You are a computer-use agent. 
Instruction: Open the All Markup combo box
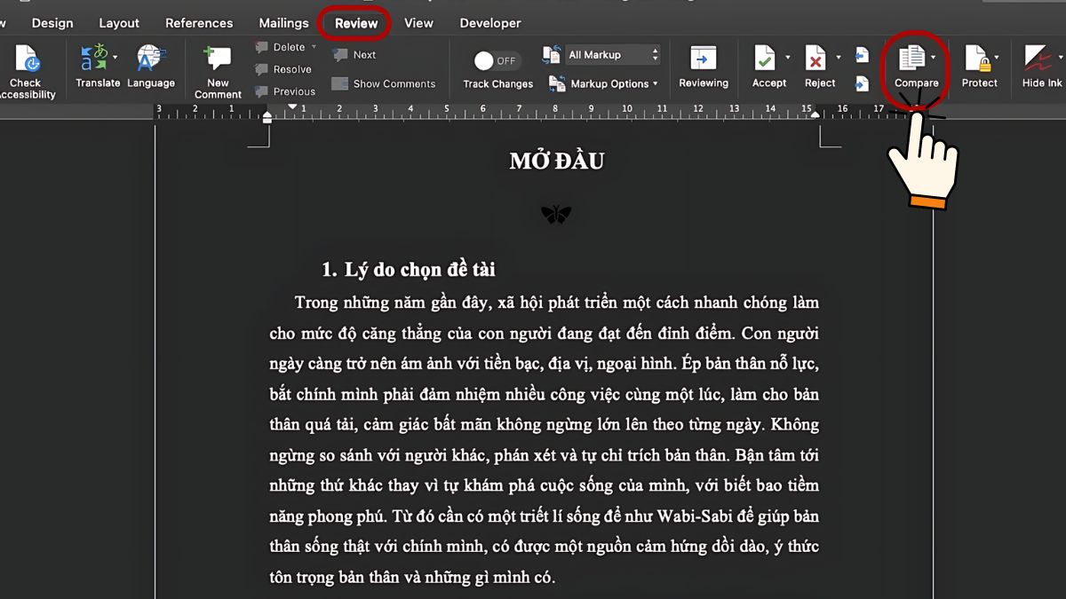[613, 55]
